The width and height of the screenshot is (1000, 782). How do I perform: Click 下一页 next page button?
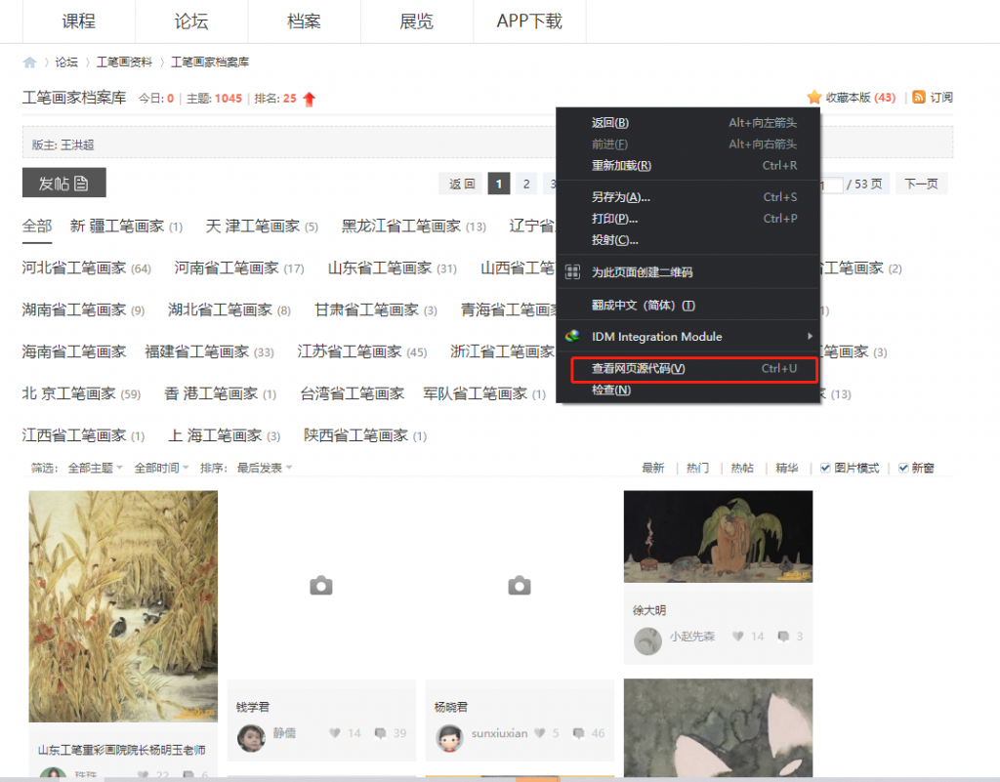[921, 184]
